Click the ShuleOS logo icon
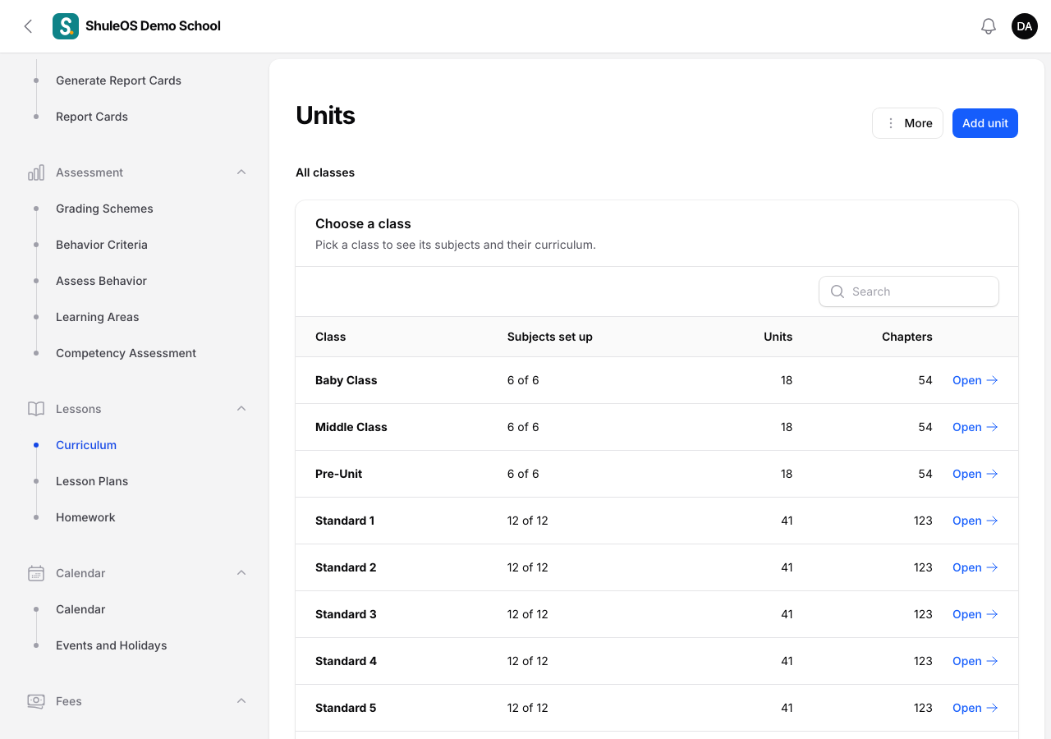The image size is (1051, 739). (66, 26)
